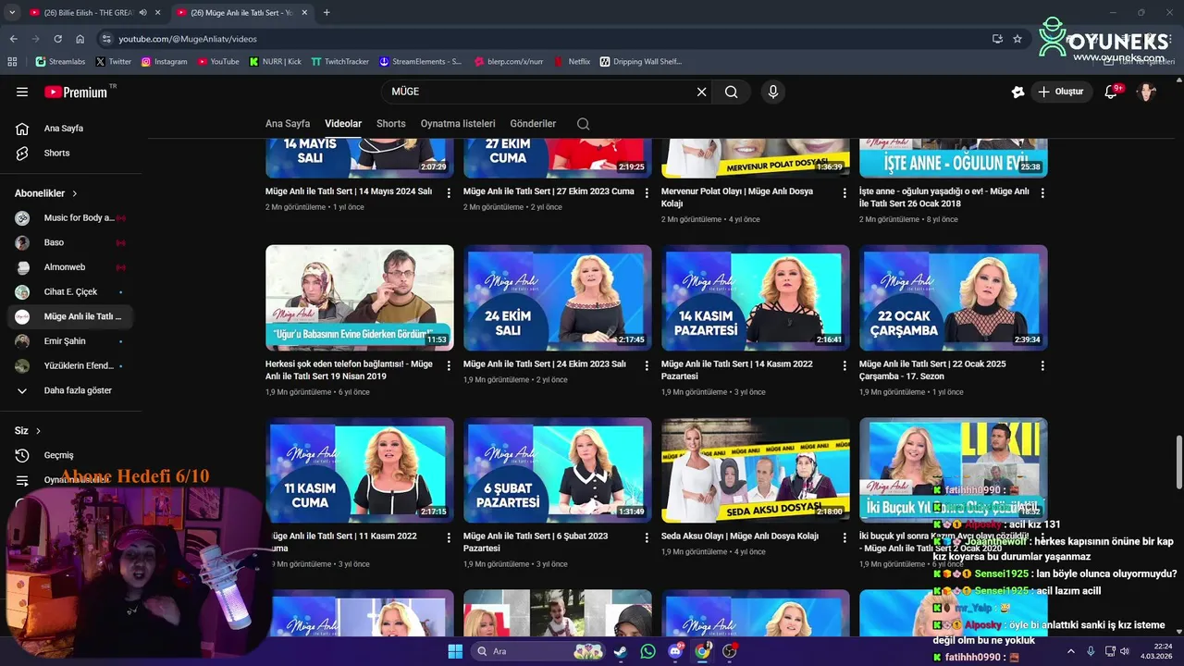Open Cihat E. Çiçek subscription channel

pos(70,292)
